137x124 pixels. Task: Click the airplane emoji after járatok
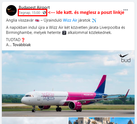(x=94, y=20)
